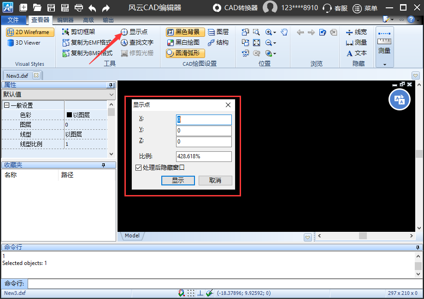424x299 pixels.
Task: Switch to the 高级 ribbon tab
Action: pyautogui.click(x=88, y=20)
